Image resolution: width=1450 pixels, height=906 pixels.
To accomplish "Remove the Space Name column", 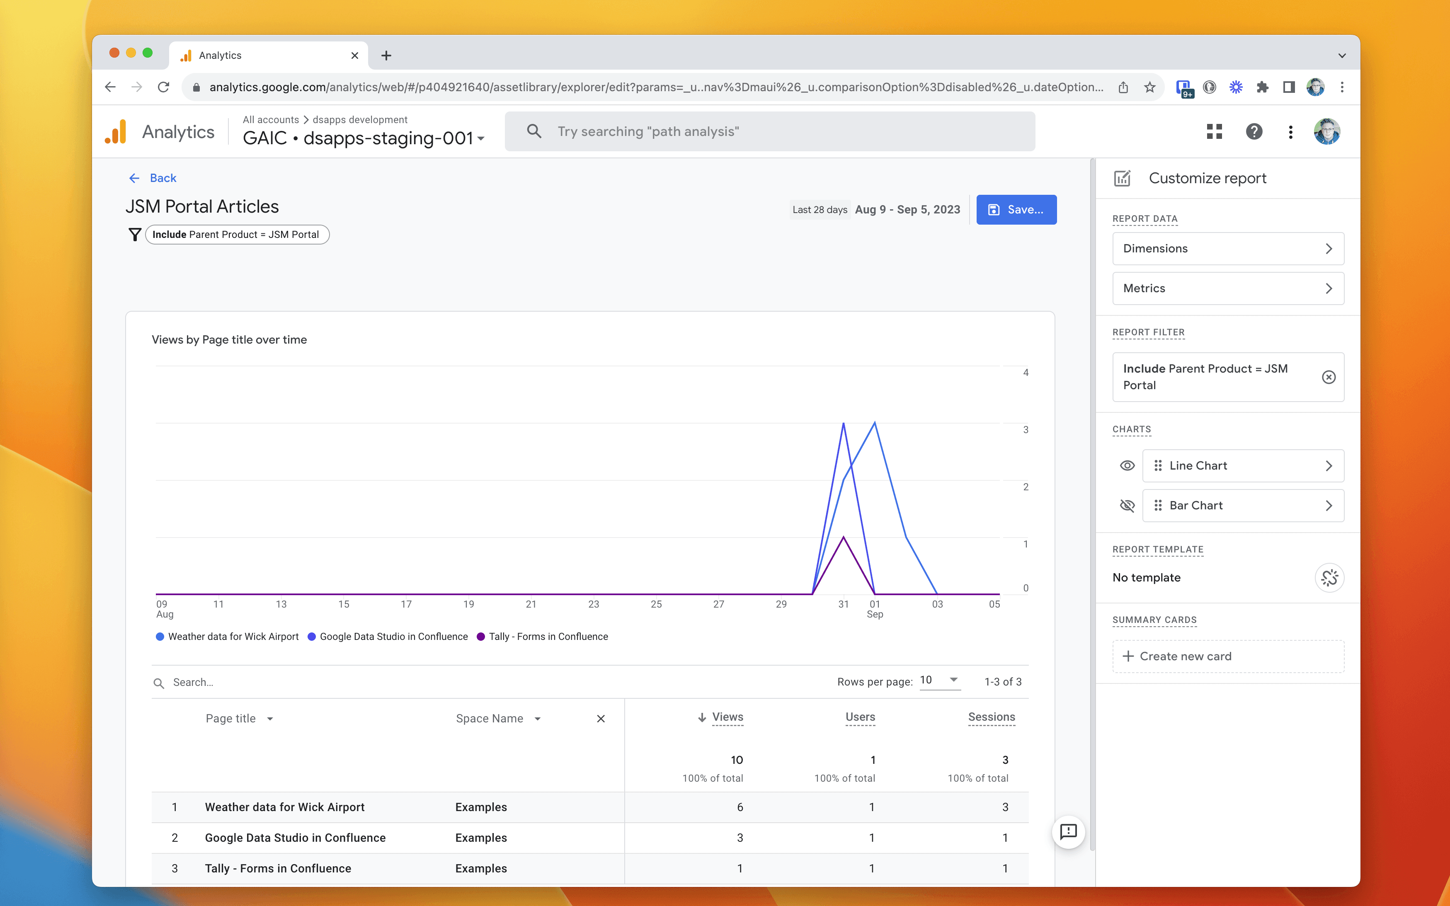I will click(x=601, y=718).
